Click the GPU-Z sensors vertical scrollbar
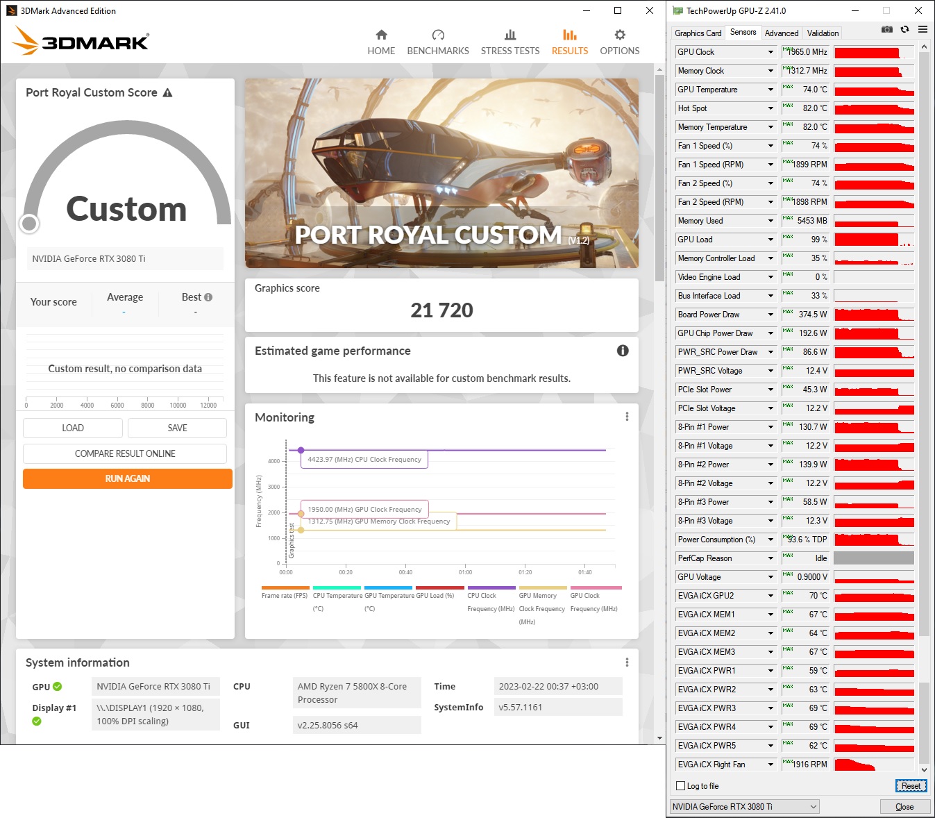This screenshot has height=818, width=935. 924,408
